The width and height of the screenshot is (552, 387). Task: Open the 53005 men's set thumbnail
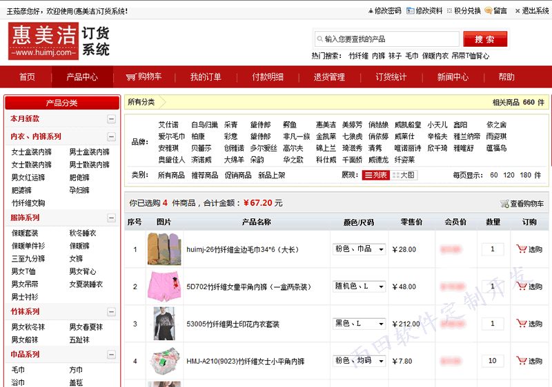[164, 324]
